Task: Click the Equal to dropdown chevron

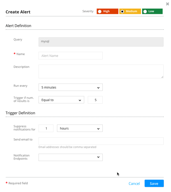Action: point(80,100)
